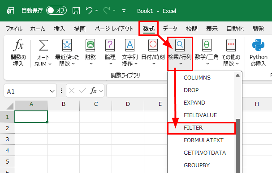Open the Undo history dropdown arrow
Viewport: 272px width, 173px height.
[97, 11]
